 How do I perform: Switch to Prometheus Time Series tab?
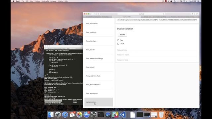click(183, 17)
